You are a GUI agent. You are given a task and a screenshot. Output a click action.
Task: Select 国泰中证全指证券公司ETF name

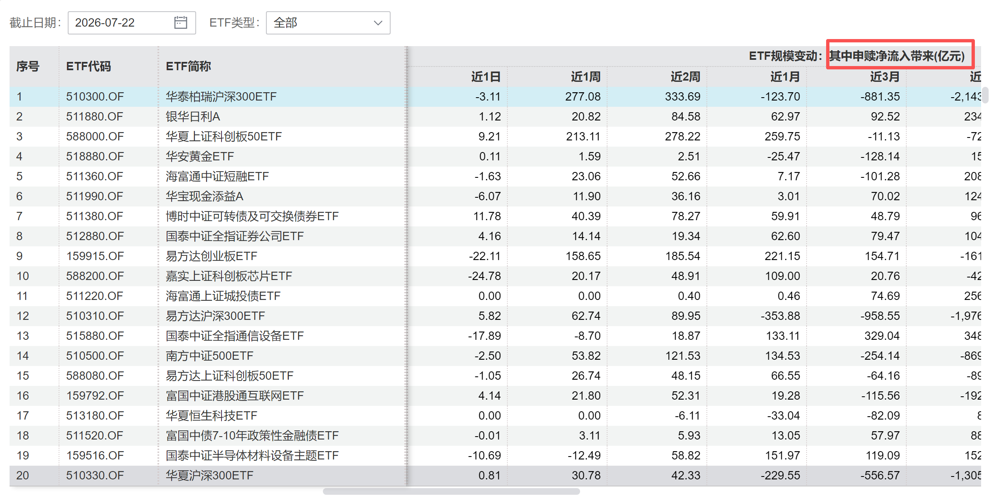(x=234, y=236)
